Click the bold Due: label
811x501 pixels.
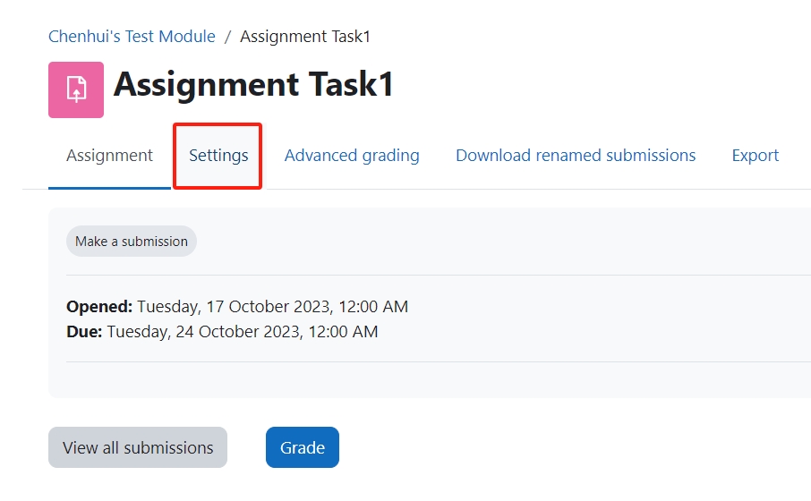point(84,331)
